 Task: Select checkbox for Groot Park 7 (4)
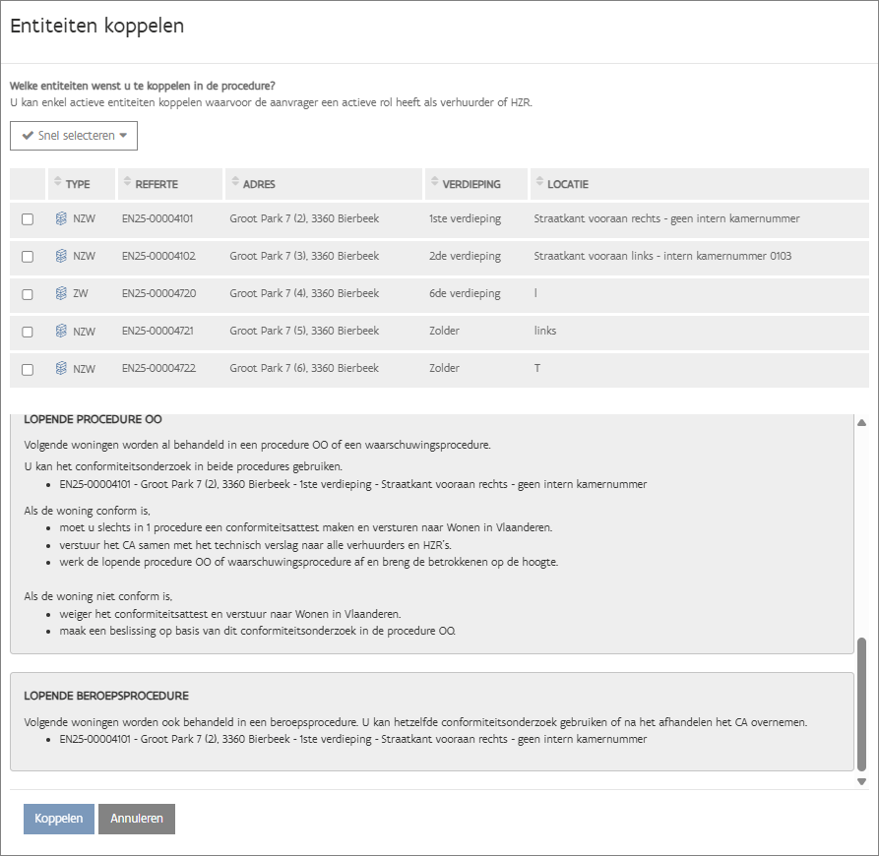click(x=28, y=294)
